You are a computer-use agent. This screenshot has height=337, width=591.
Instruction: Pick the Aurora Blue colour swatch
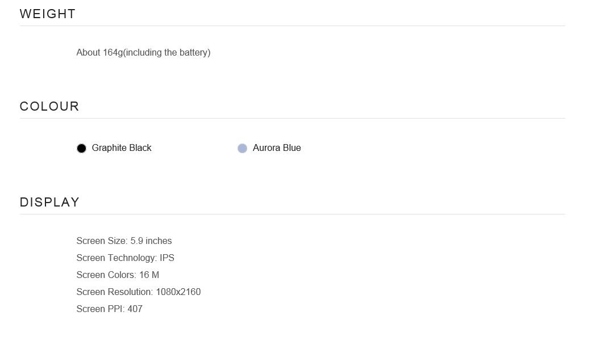tap(242, 148)
